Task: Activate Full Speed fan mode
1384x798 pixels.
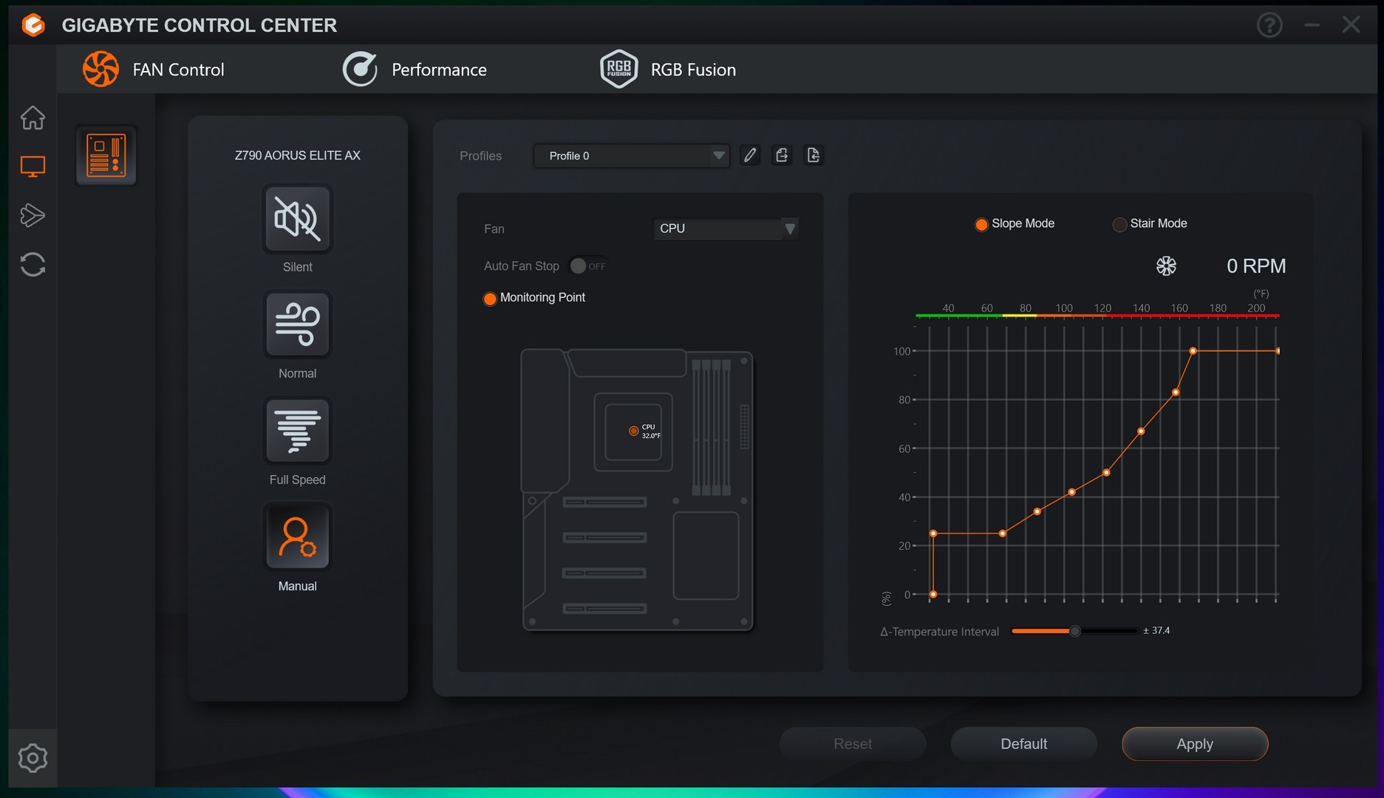Action: click(297, 432)
